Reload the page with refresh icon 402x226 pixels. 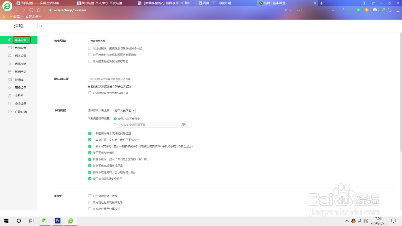point(31,10)
